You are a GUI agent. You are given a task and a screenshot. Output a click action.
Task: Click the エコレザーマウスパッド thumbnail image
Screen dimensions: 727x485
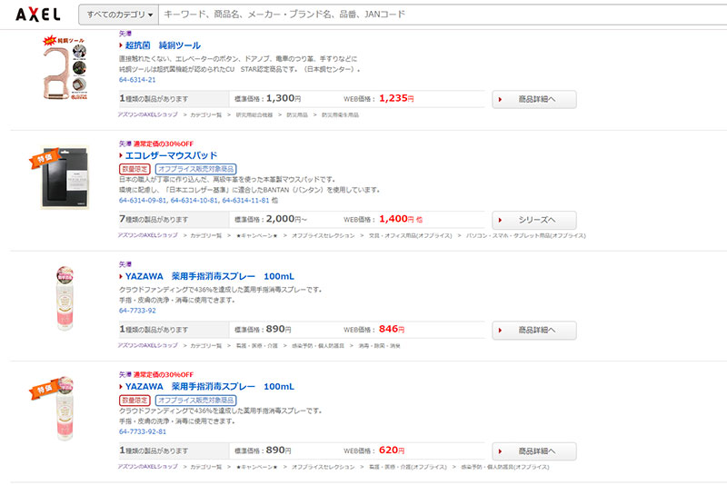coord(65,177)
